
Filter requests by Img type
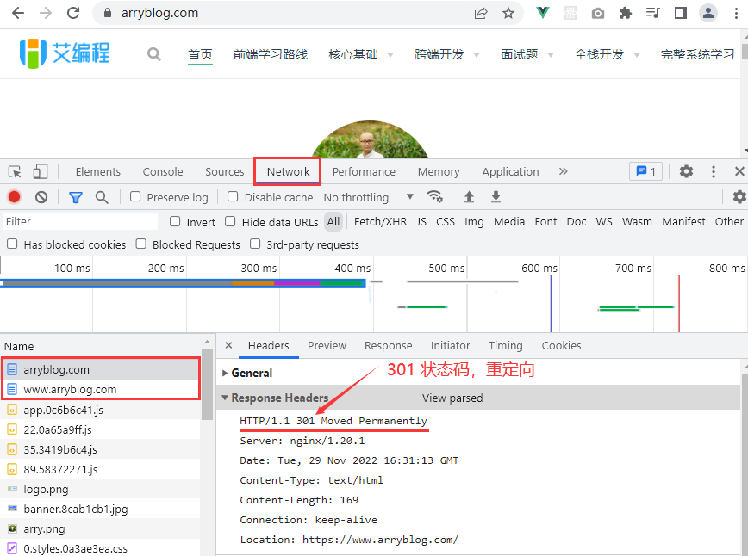coord(474,221)
